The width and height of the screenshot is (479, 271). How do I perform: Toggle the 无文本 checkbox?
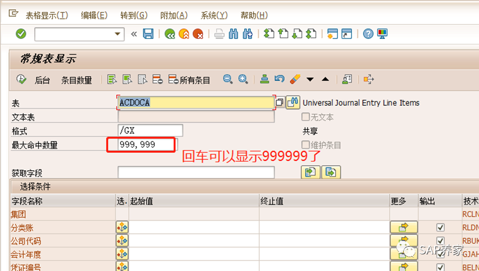pyautogui.click(x=306, y=116)
